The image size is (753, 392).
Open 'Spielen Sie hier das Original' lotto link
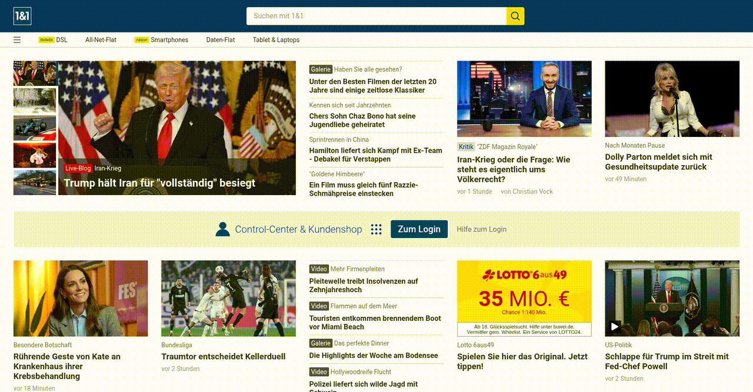pos(522,361)
